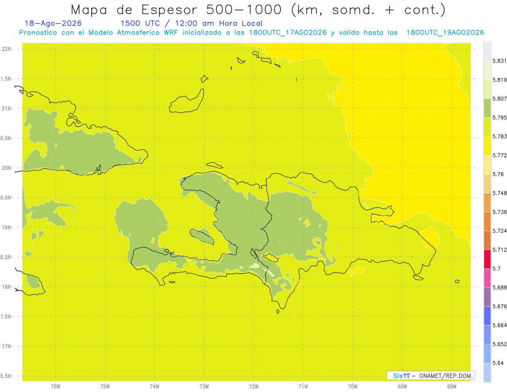Click the legend value 5.783
This screenshot has width=507, height=392.
click(499, 136)
